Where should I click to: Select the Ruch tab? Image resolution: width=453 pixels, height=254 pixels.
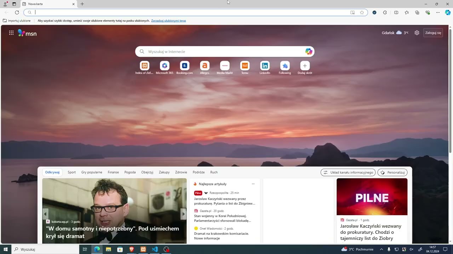pos(214,172)
